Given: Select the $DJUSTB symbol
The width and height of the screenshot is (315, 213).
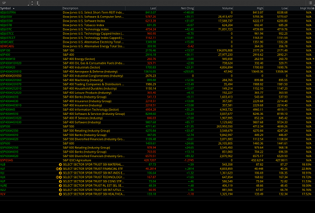Looking at the screenshot, I should pos(6,25).
